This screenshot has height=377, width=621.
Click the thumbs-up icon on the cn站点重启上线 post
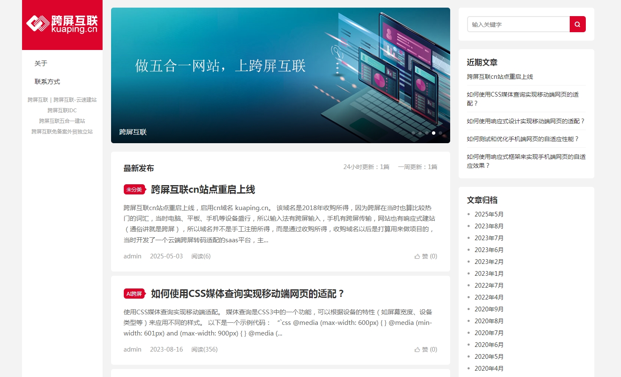click(x=417, y=256)
